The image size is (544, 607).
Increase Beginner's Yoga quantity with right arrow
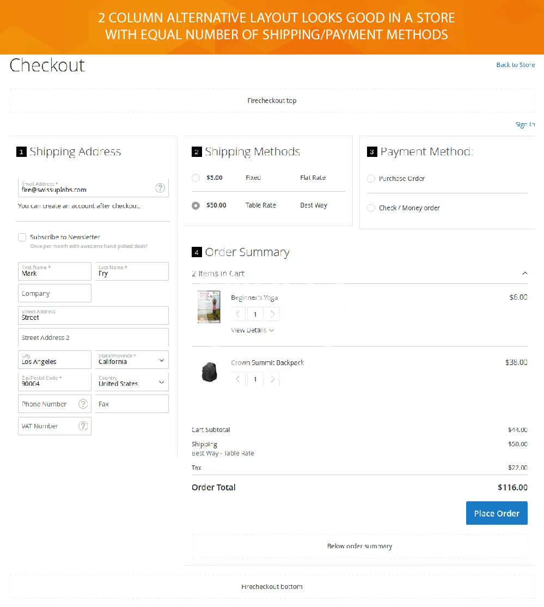click(x=272, y=314)
